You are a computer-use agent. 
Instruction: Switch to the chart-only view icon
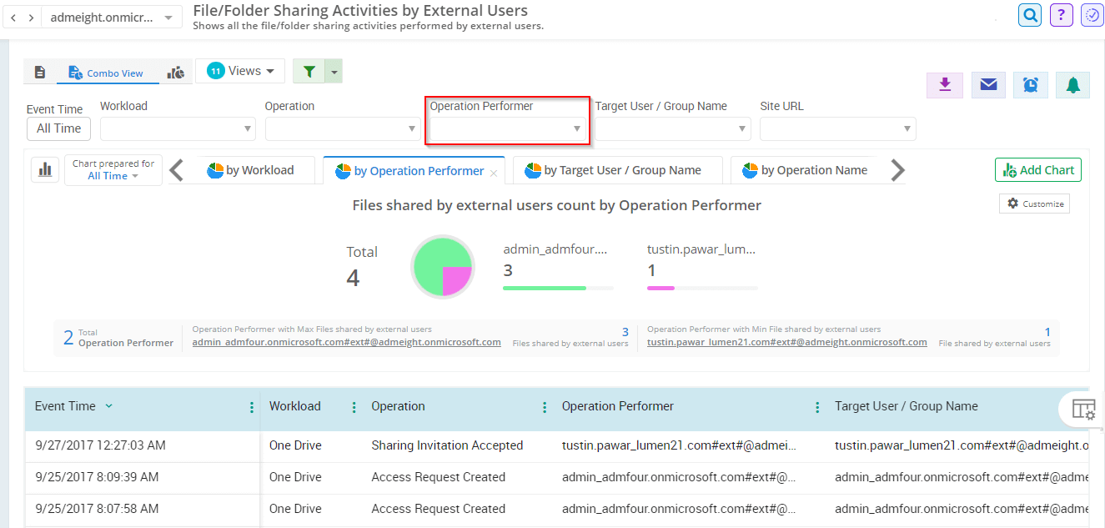tap(176, 73)
